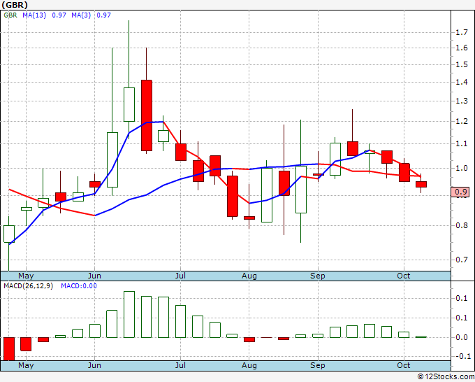This screenshot has width=475, height=382.
Task: Click the first red MACD bar in late April
Action: coord(9,348)
